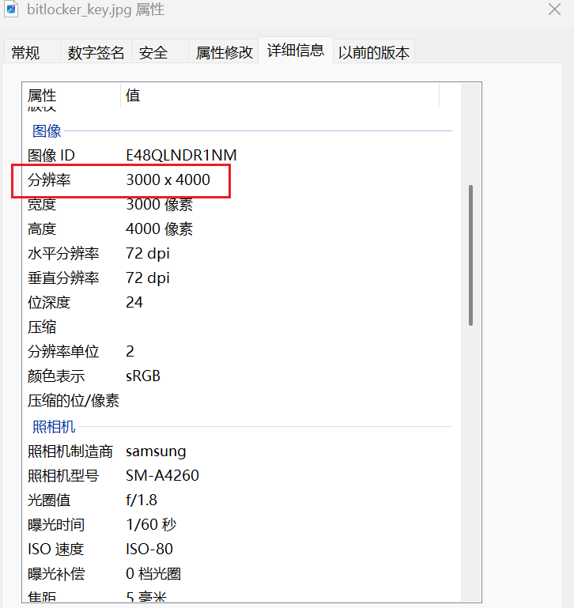Click the 光圈值 row showing f/1.8
The width and height of the screenshot is (574, 608).
click(x=142, y=500)
